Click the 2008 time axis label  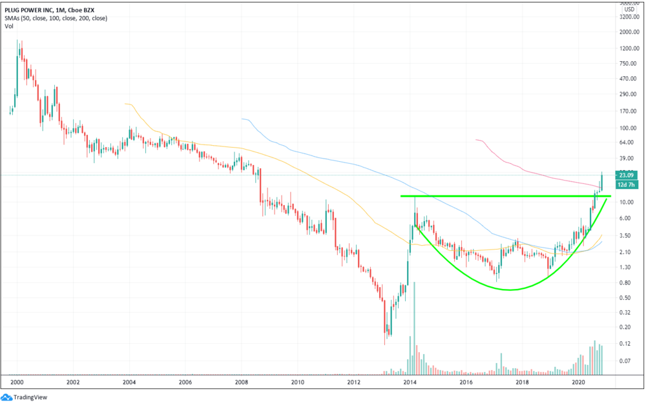(x=242, y=382)
